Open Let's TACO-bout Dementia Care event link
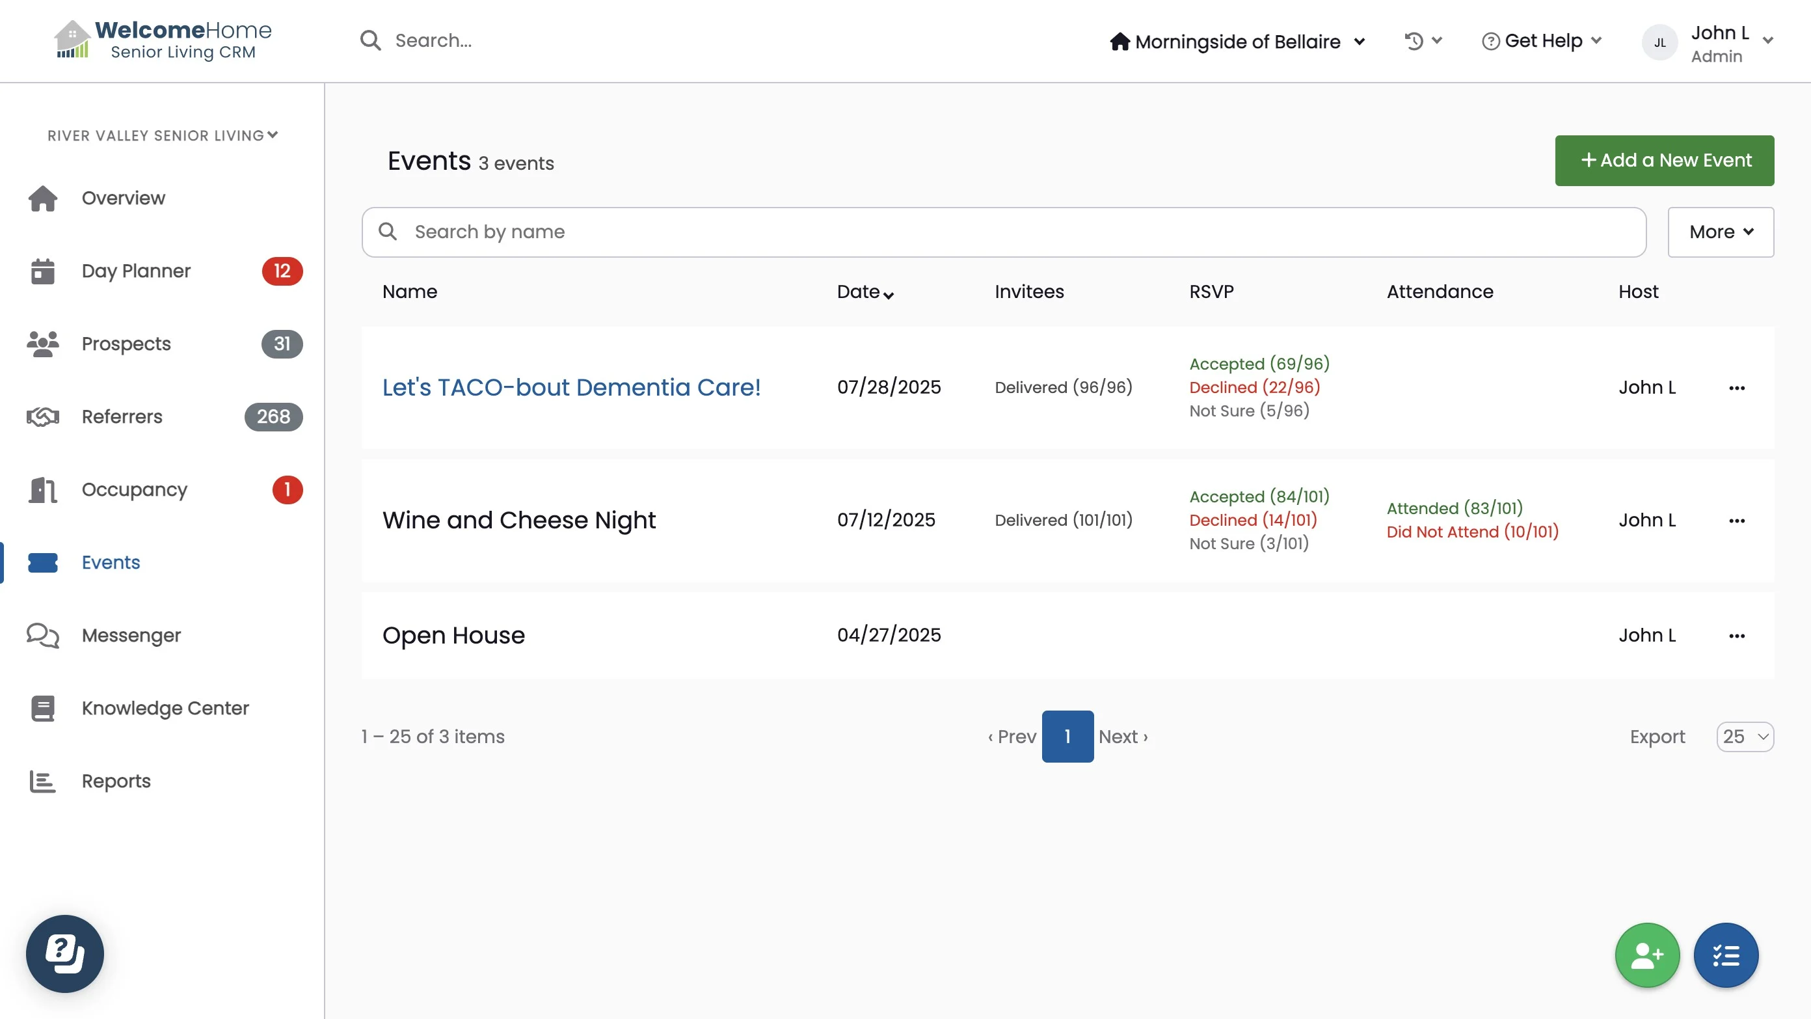This screenshot has width=1811, height=1019. pos(571,387)
